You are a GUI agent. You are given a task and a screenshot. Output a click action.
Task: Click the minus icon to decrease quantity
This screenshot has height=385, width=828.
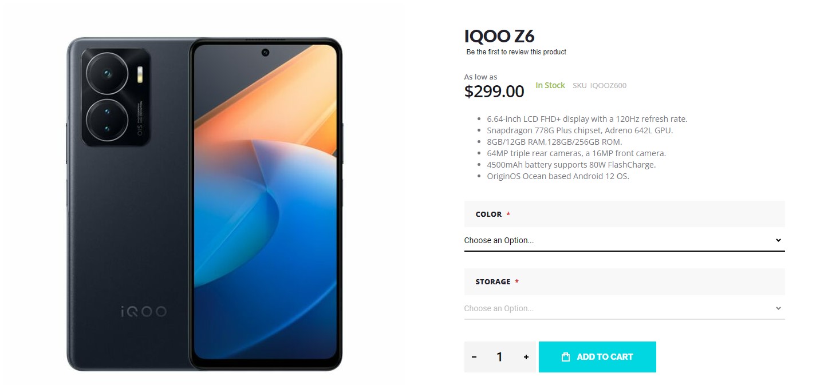474,356
